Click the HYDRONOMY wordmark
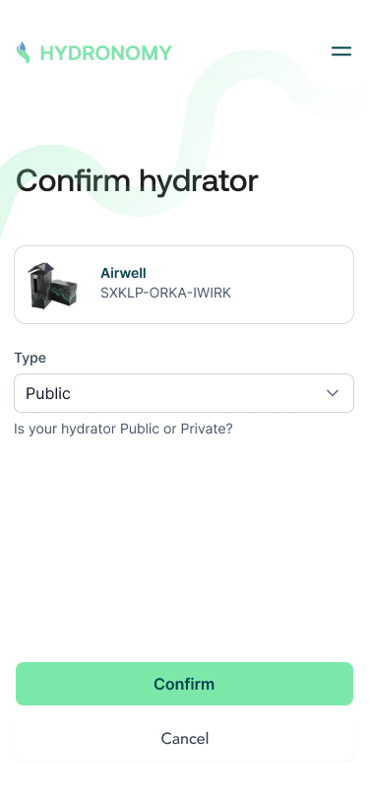Screen dimensions: 369x800 coord(106,53)
